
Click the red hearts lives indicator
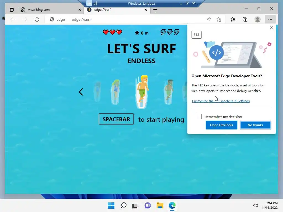[112, 32]
